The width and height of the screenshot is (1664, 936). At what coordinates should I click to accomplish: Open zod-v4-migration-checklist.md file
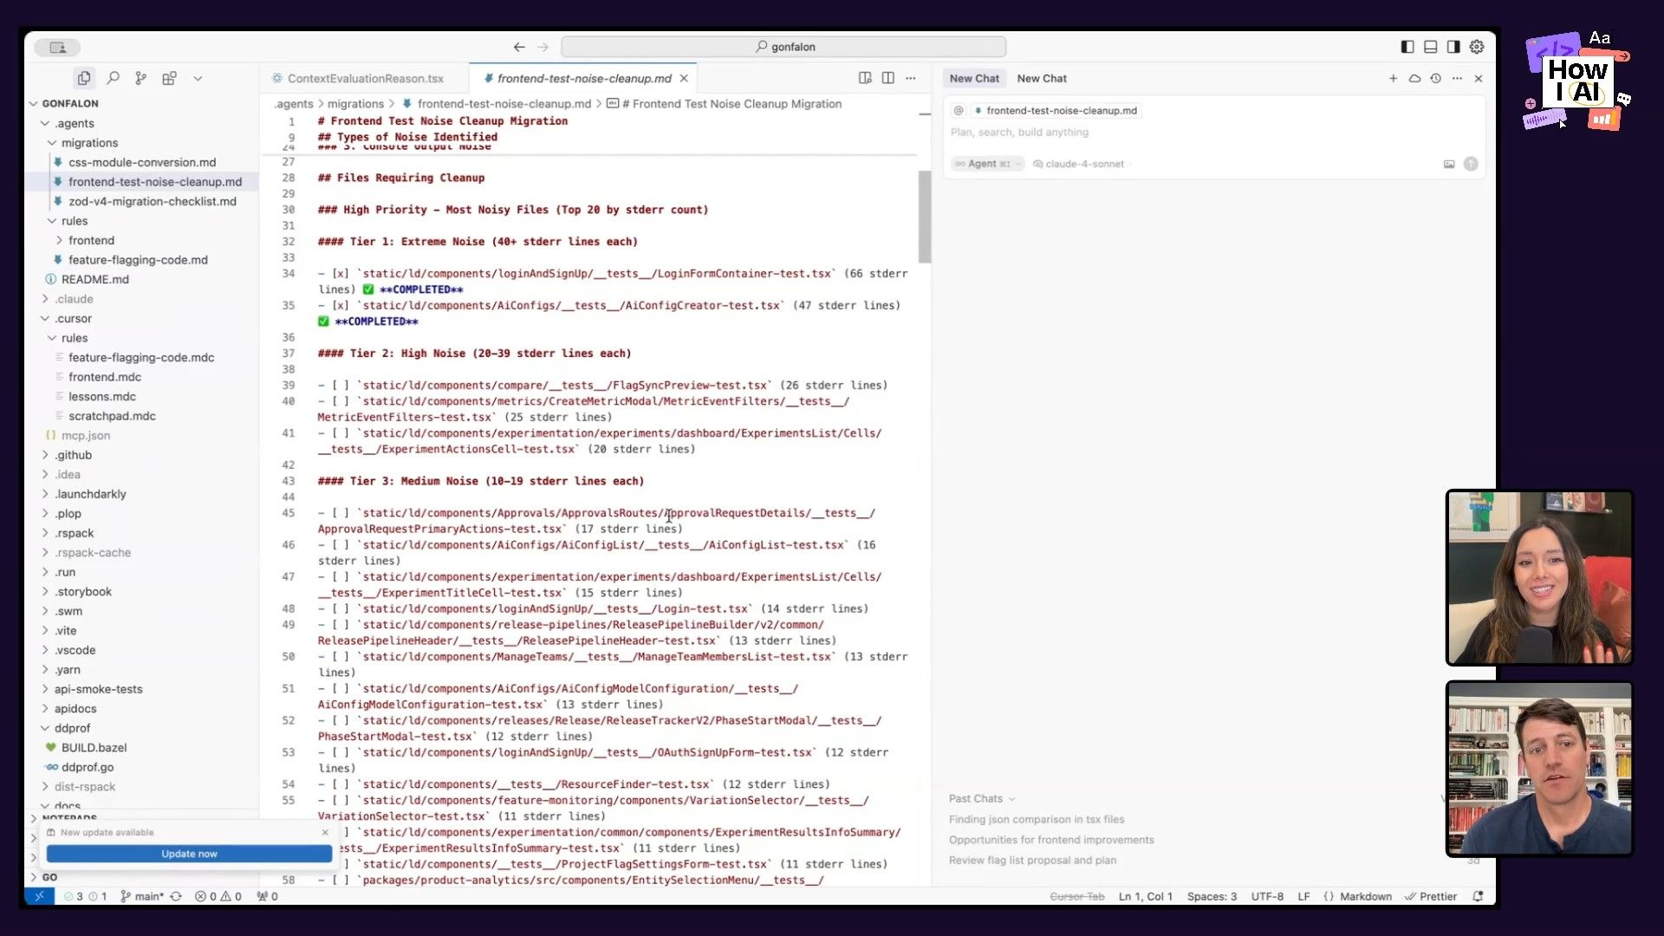153,201
